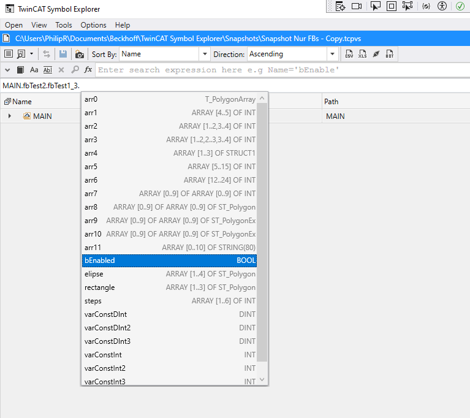Image resolution: width=470 pixels, height=418 pixels.
Task: Choose varConstInt from the list
Action: coord(170,355)
